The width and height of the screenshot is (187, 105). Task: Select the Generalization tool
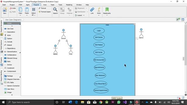click(x=11, y=52)
